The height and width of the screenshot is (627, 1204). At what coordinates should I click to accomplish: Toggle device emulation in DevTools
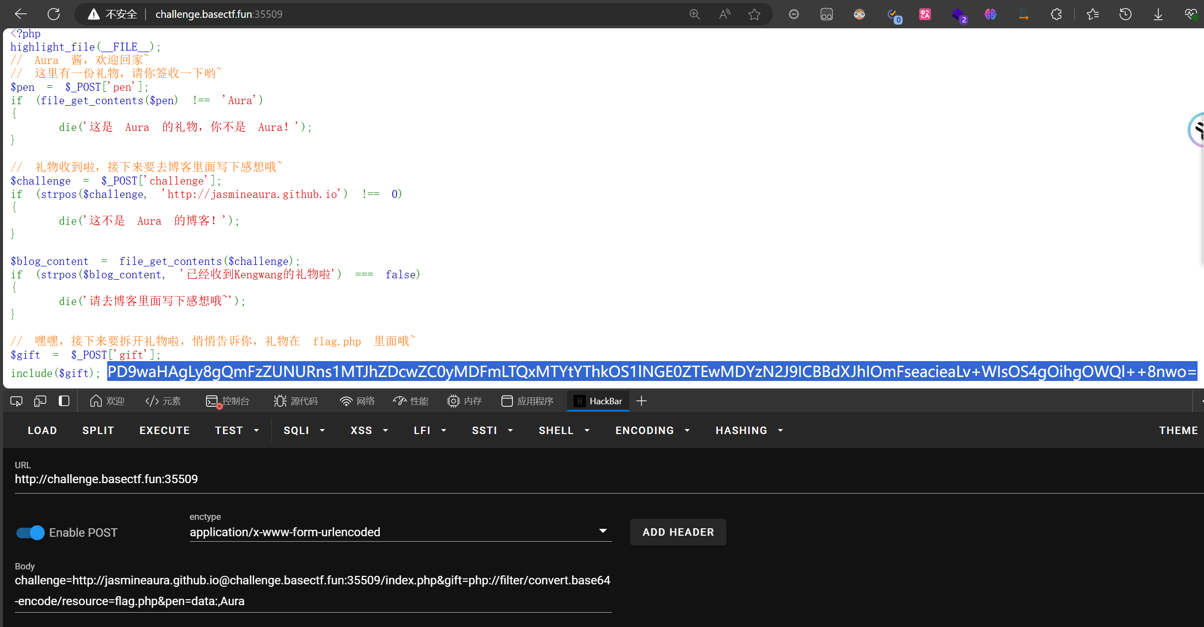[x=40, y=401]
